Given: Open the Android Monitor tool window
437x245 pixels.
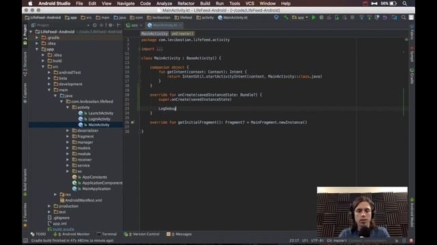Looking at the screenshot, I should click(x=72, y=234).
